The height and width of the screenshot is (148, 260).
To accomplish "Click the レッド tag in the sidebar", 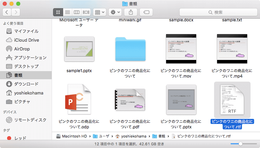I will tap(26, 138).
